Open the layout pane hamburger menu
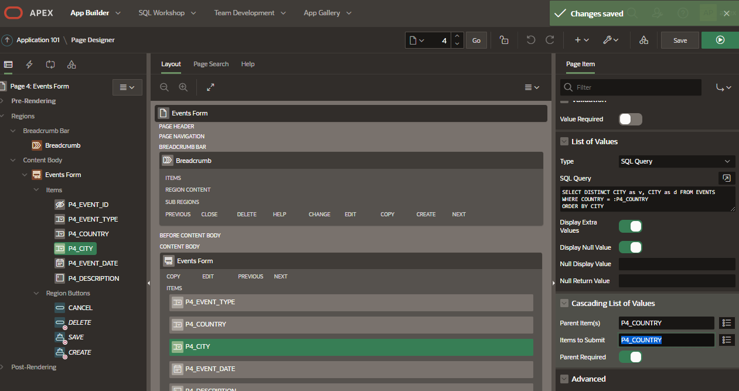This screenshot has width=739, height=391. [x=532, y=87]
